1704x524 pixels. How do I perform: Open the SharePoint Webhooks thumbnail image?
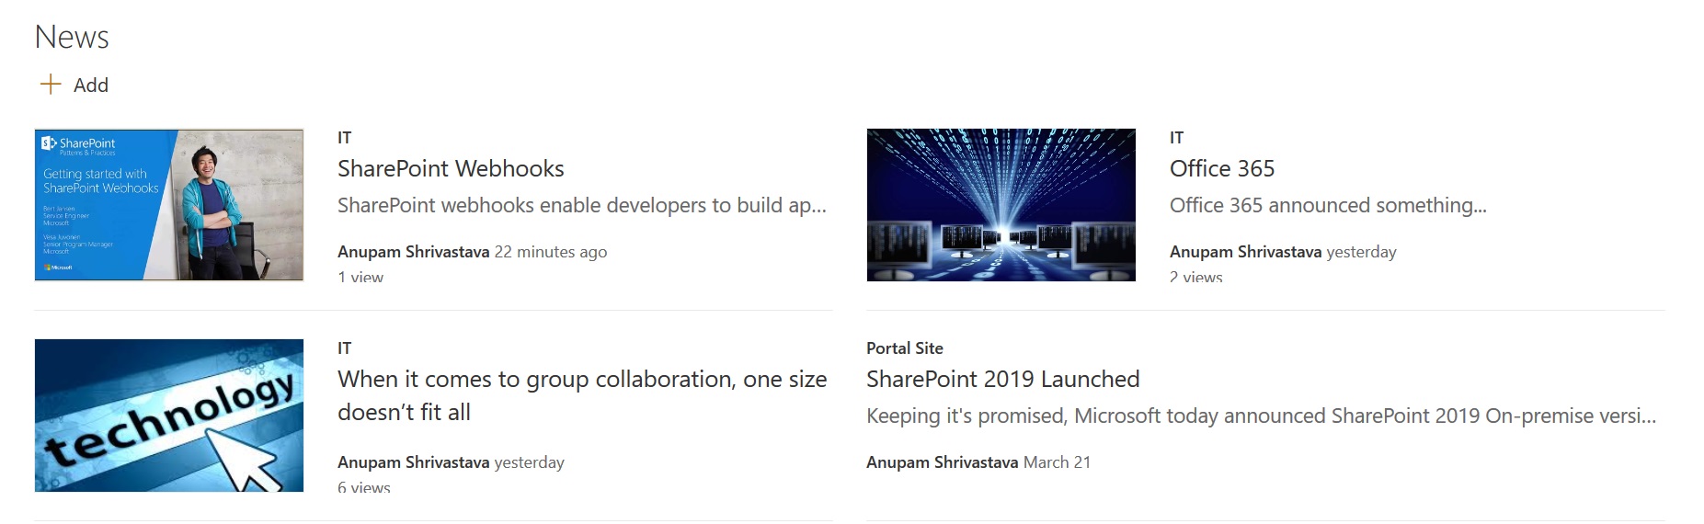point(169,204)
